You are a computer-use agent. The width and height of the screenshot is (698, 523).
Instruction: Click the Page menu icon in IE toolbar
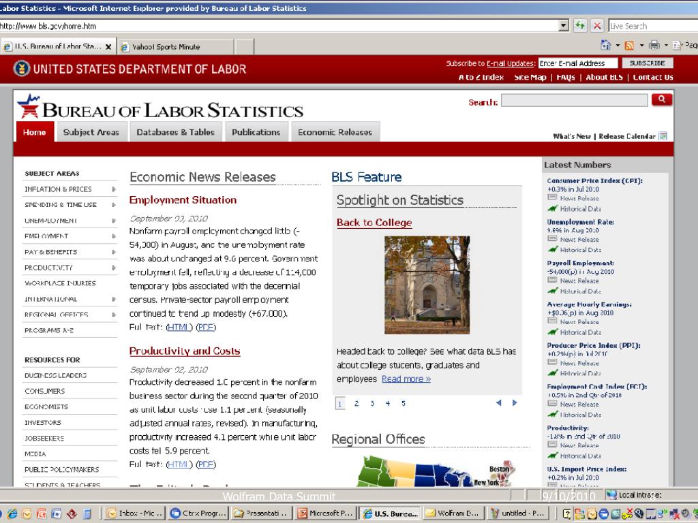pos(678,45)
